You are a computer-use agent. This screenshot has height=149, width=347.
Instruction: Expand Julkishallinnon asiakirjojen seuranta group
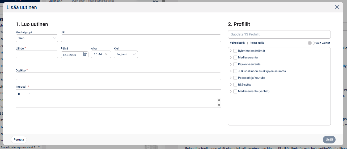(x=231, y=71)
